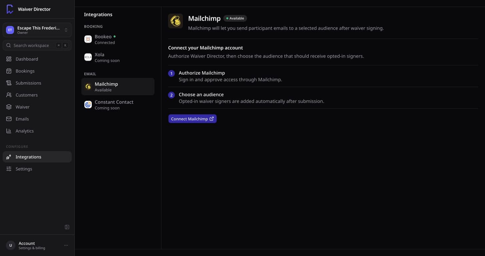Screen dimensions: 485x256
Task: Click the Mailchimp page title
Action: click(204, 19)
